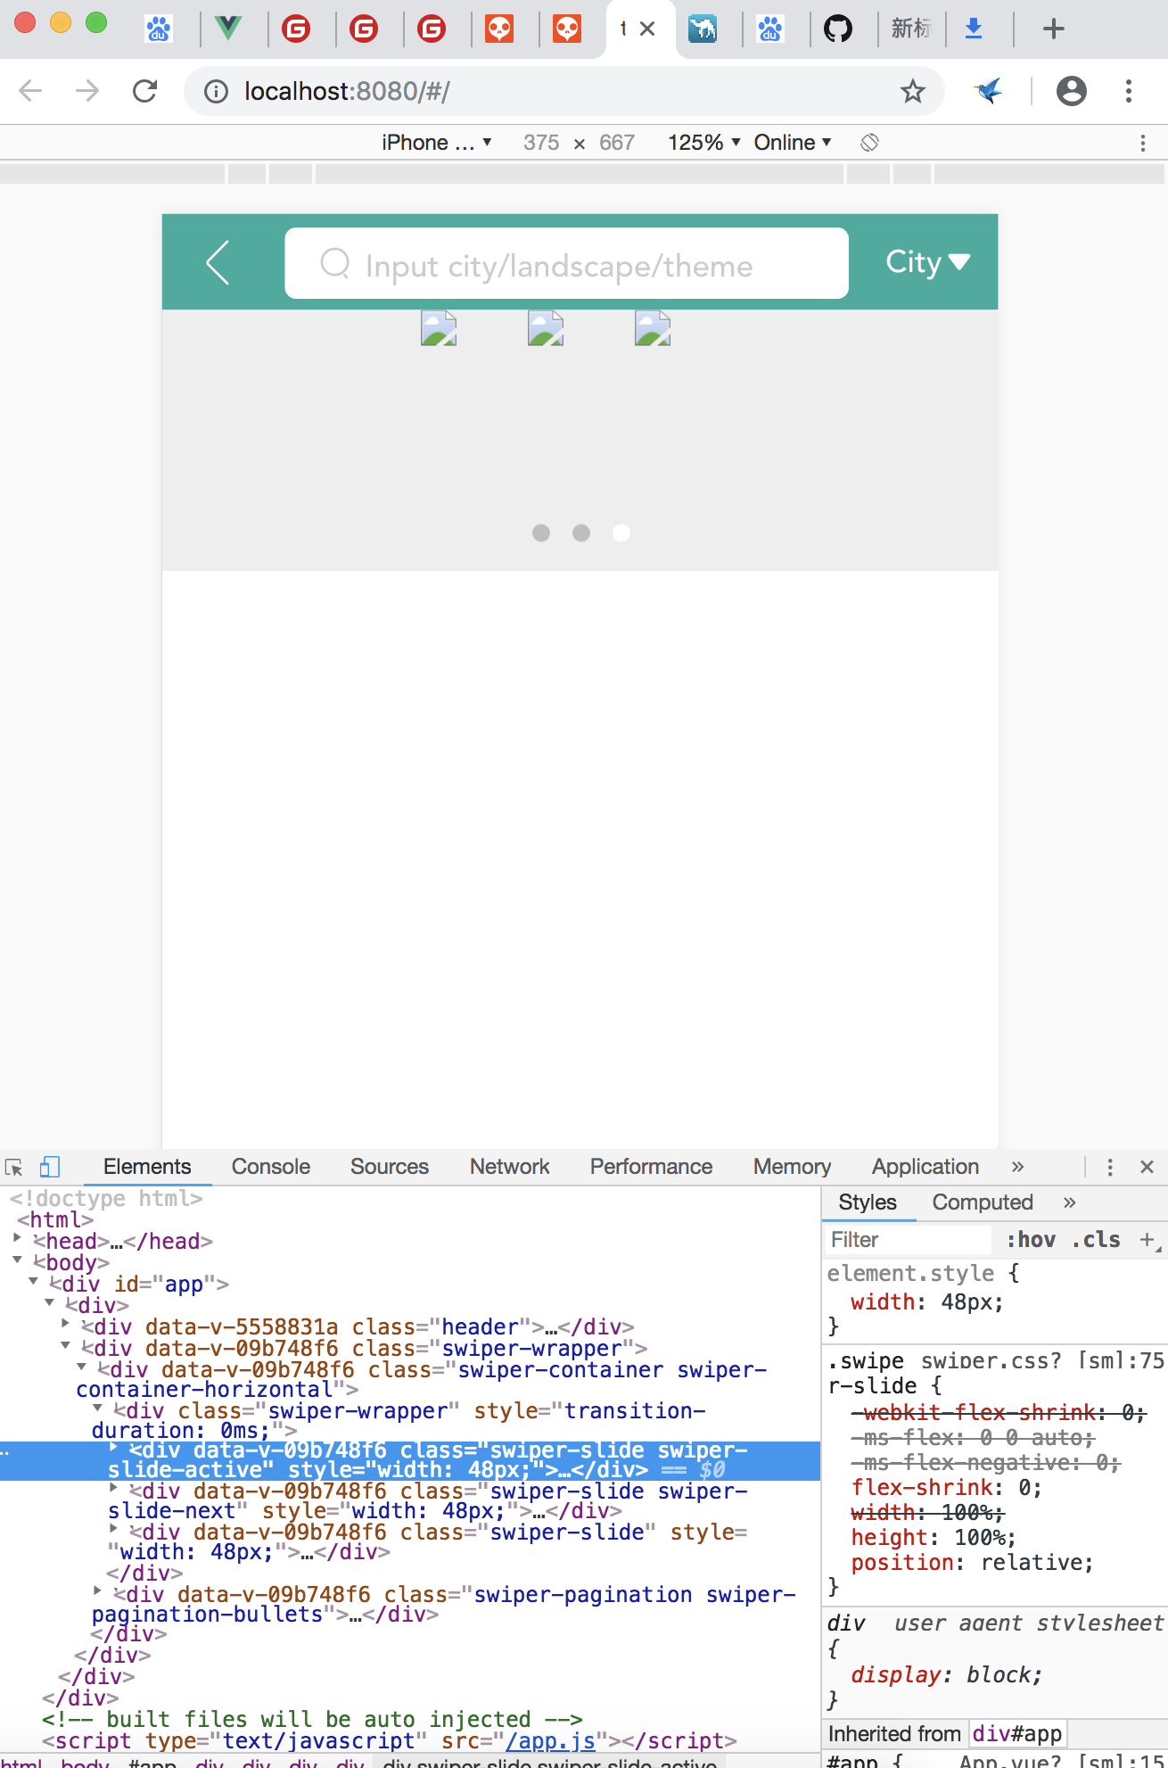The width and height of the screenshot is (1168, 1768).
Task: Select the #app breadcrumb item
Action: point(152,1763)
